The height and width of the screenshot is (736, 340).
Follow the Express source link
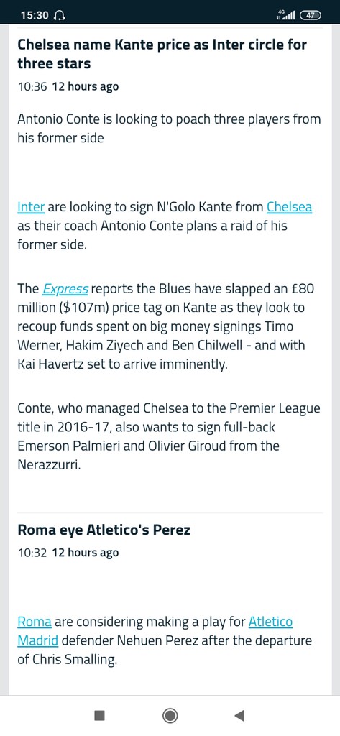click(65, 289)
